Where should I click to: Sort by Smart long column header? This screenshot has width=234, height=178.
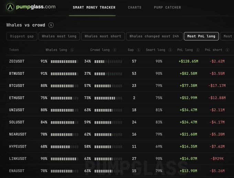coord(156,50)
